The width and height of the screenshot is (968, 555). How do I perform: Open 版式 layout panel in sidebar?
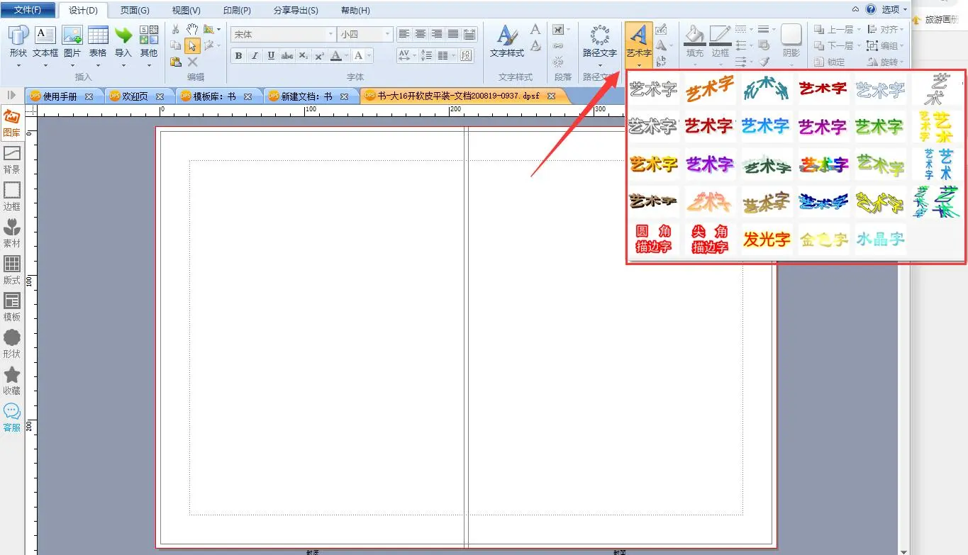[x=12, y=271]
